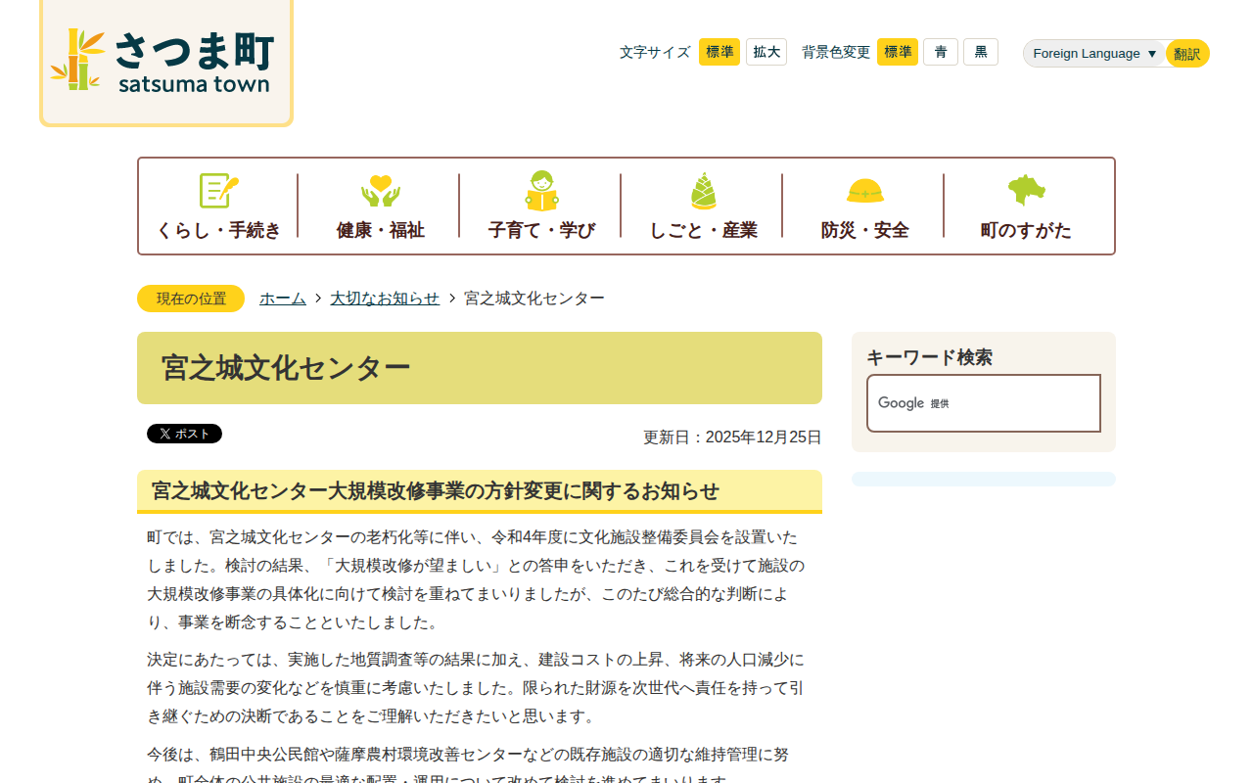Click the くらし・手続き document pencil icon
1253x783 pixels.
(218, 190)
